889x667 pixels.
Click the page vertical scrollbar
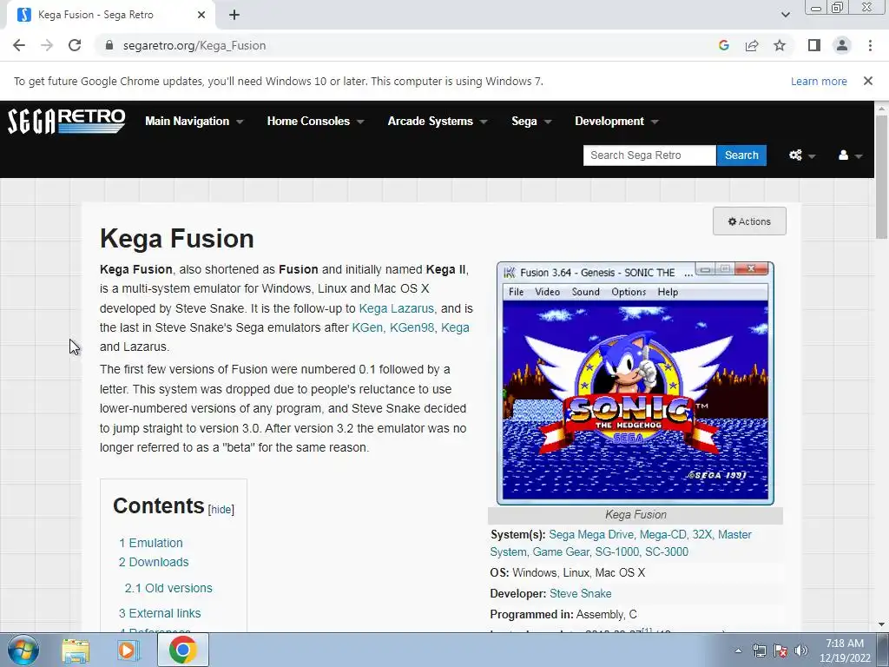[881, 176]
